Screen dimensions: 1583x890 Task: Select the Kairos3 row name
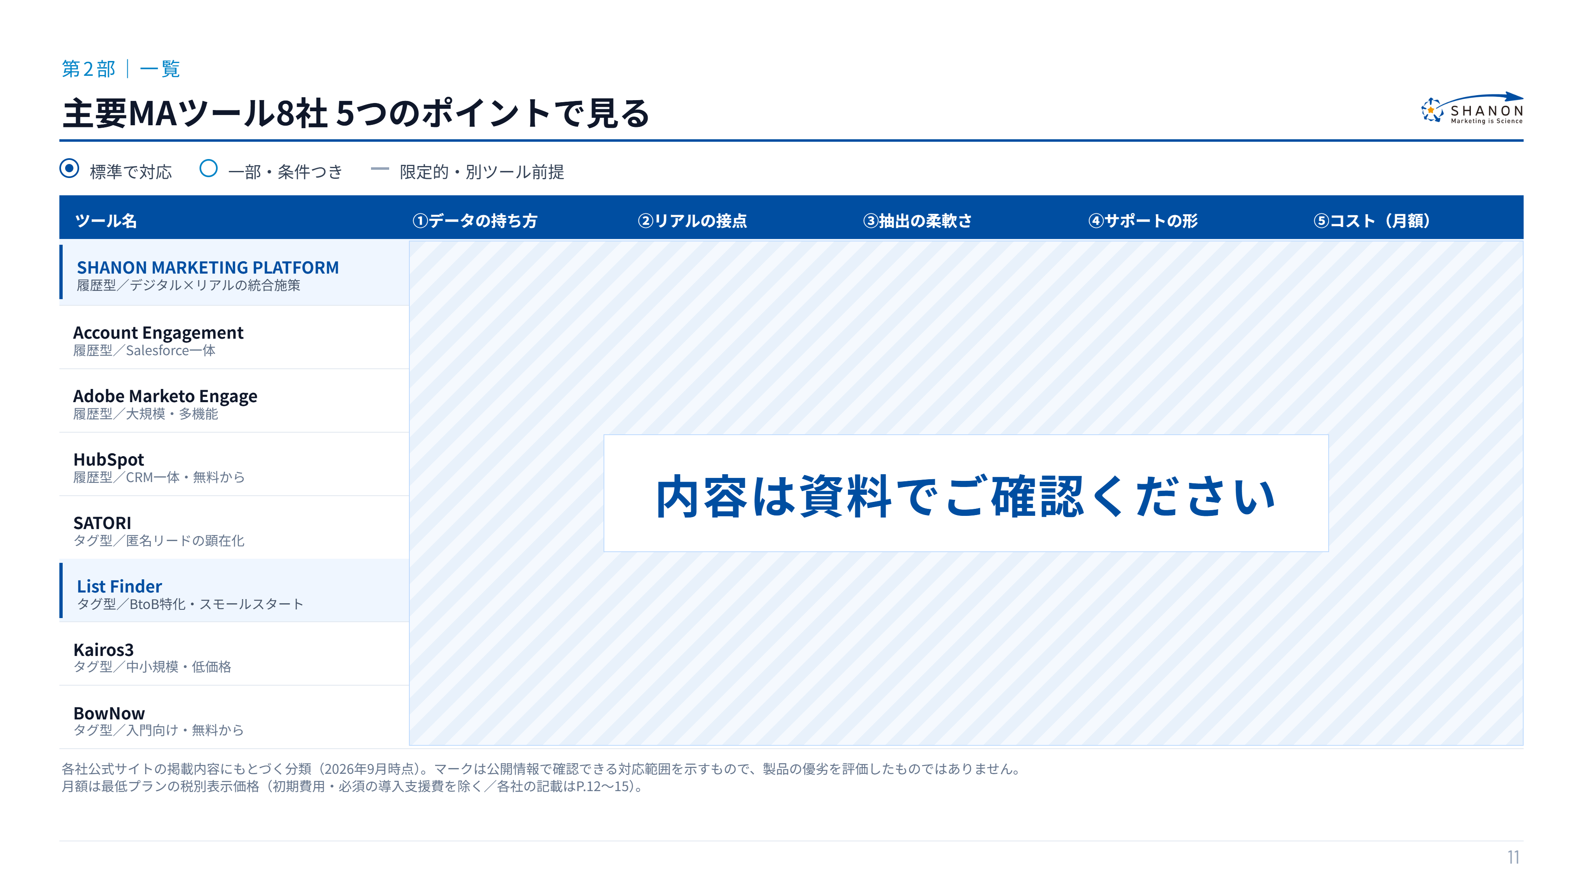coord(103,649)
